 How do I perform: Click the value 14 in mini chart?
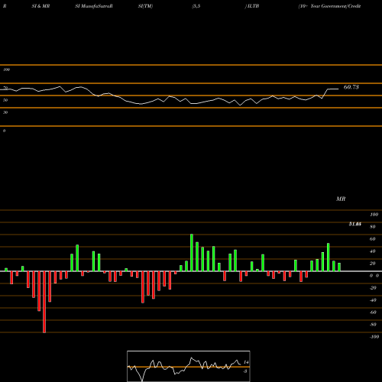246,362
